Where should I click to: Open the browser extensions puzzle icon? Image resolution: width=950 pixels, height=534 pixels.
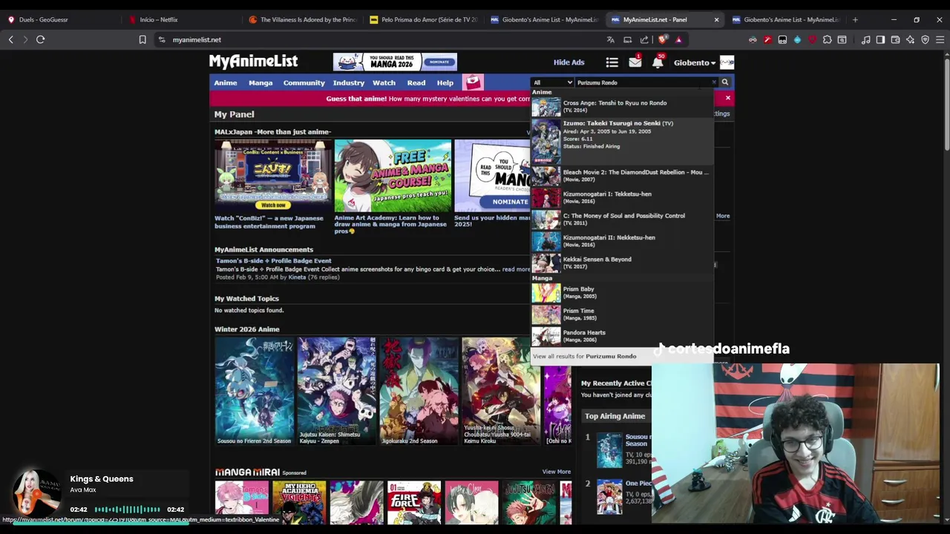[x=827, y=39]
